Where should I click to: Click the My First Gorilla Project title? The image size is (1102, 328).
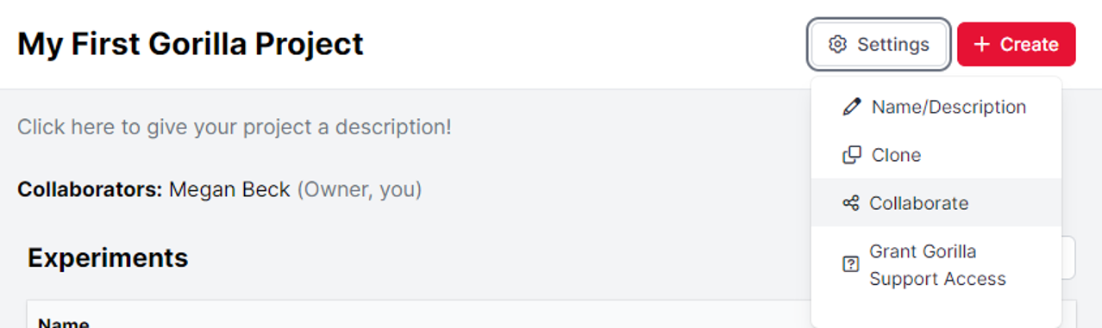(x=191, y=44)
